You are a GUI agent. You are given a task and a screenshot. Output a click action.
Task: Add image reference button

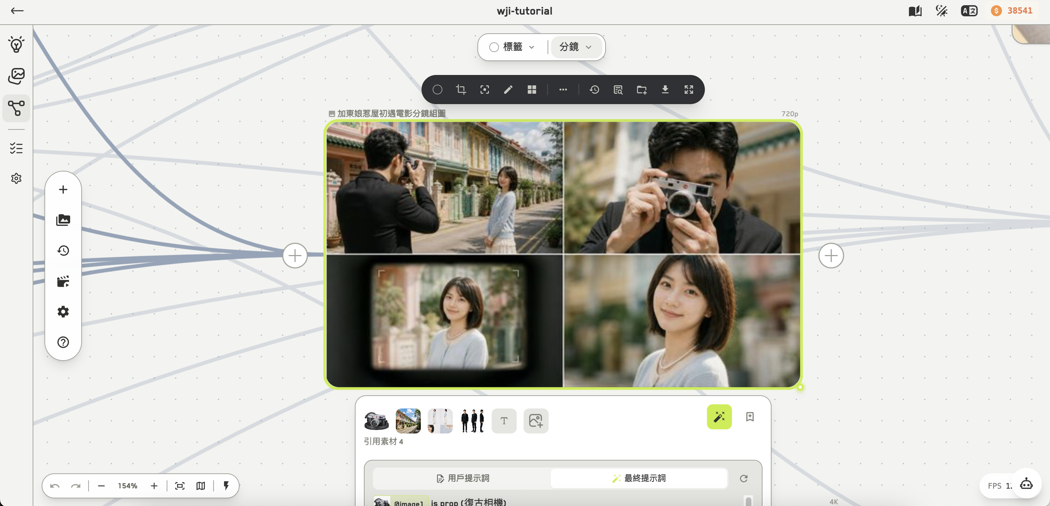(536, 421)
